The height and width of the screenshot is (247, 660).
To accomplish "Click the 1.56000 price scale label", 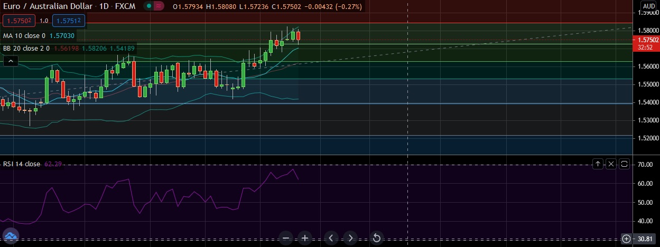I will coord(647,66).
